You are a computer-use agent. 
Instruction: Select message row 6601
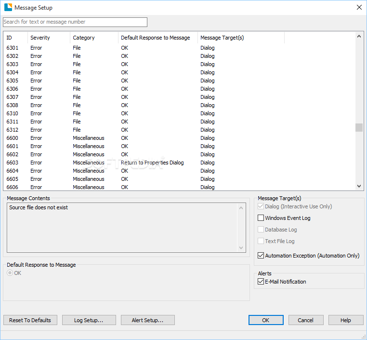(179, 146)
